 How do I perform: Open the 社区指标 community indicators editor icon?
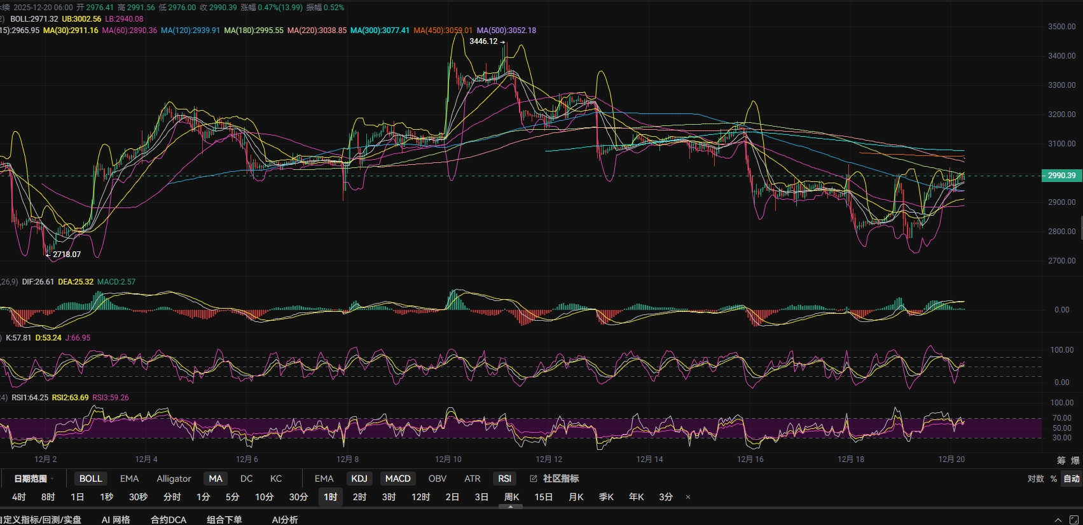click(534, 479)
